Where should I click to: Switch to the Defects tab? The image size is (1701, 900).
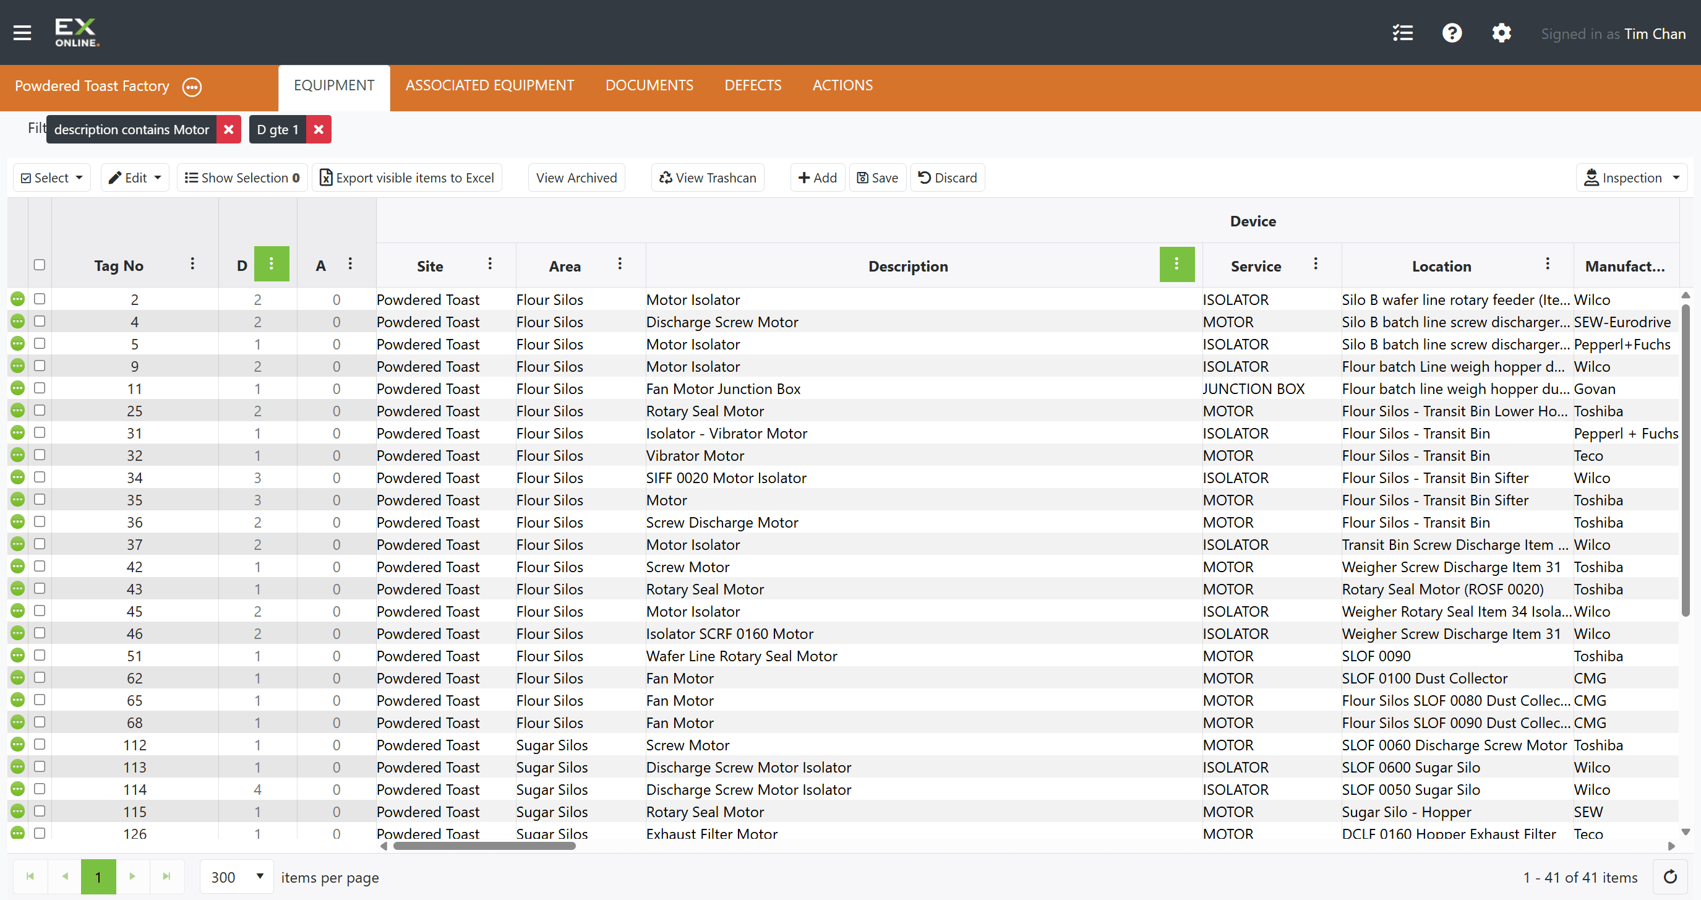753,85
